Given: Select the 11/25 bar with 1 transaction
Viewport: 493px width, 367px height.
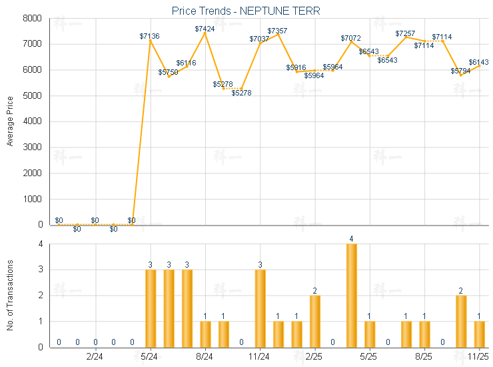Looking at the screenshot, I should 479,334.
